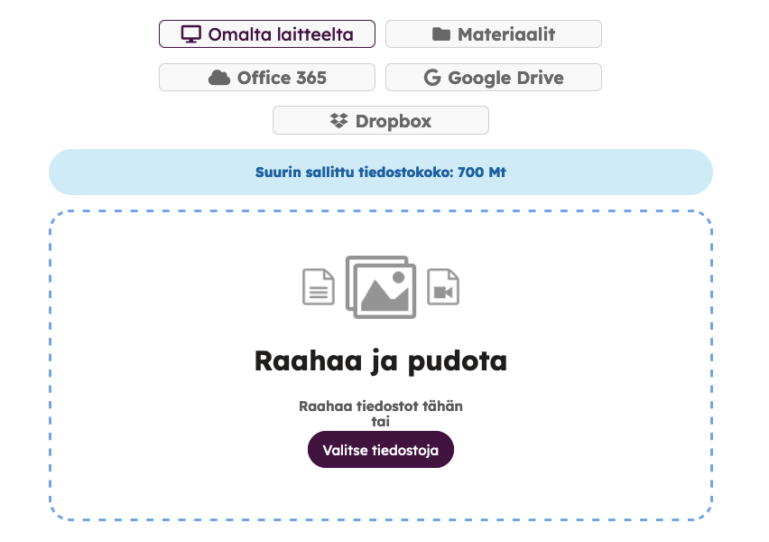The width and height of the screenshot is (769, 542).
Task: Click the folder icon beside Materiaalit
Action: coord(441,34)
